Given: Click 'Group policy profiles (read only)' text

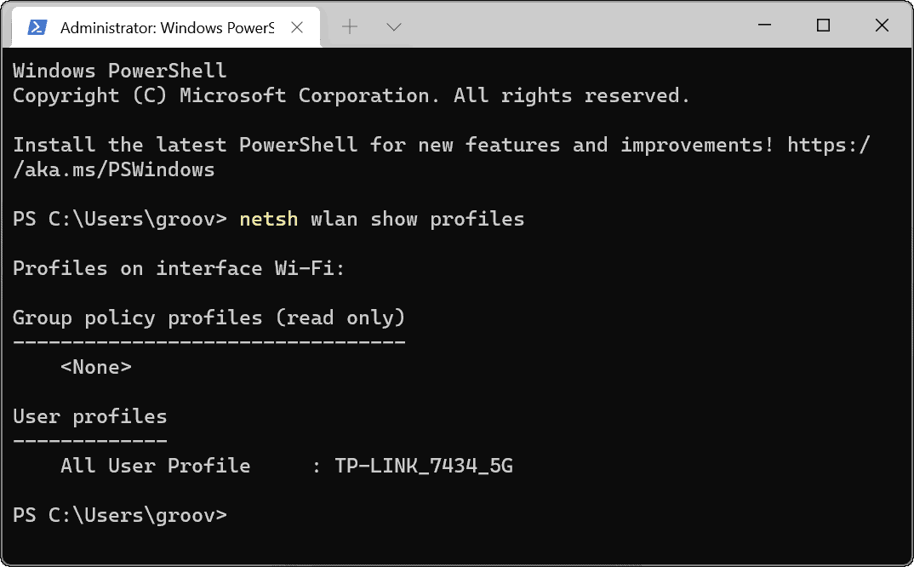Looking at the screenshot, I should (x=209, y=318).
